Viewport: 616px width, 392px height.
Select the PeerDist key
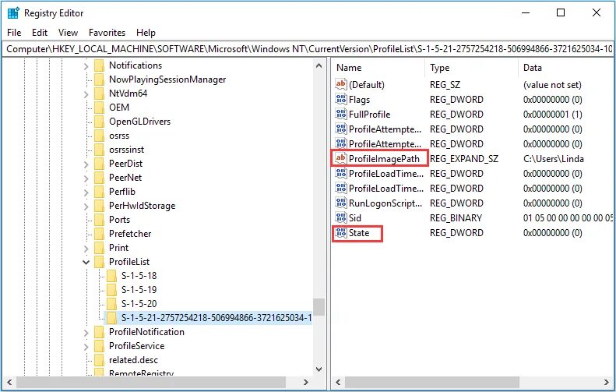point(125,164)
